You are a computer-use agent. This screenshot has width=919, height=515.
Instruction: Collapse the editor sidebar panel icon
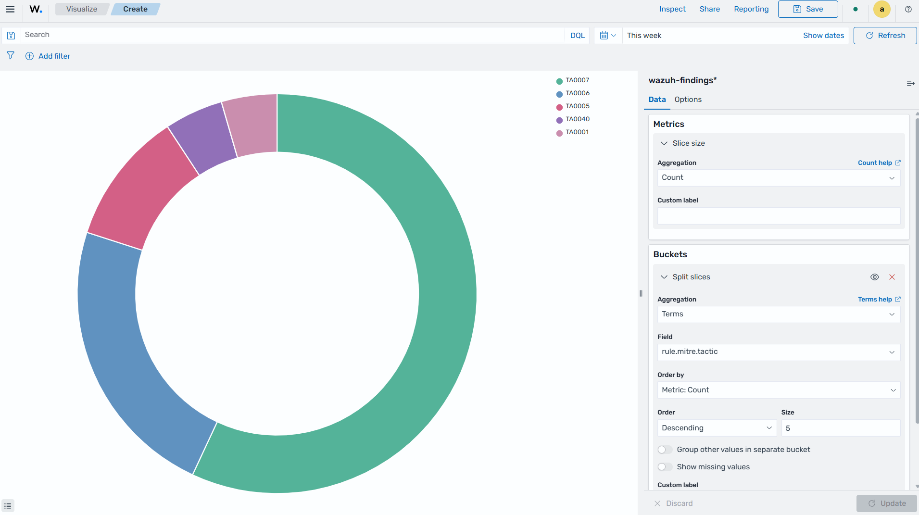point(910,84)
